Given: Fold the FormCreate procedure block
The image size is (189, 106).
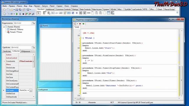Looking at the screenshot, I should (82, 56).
